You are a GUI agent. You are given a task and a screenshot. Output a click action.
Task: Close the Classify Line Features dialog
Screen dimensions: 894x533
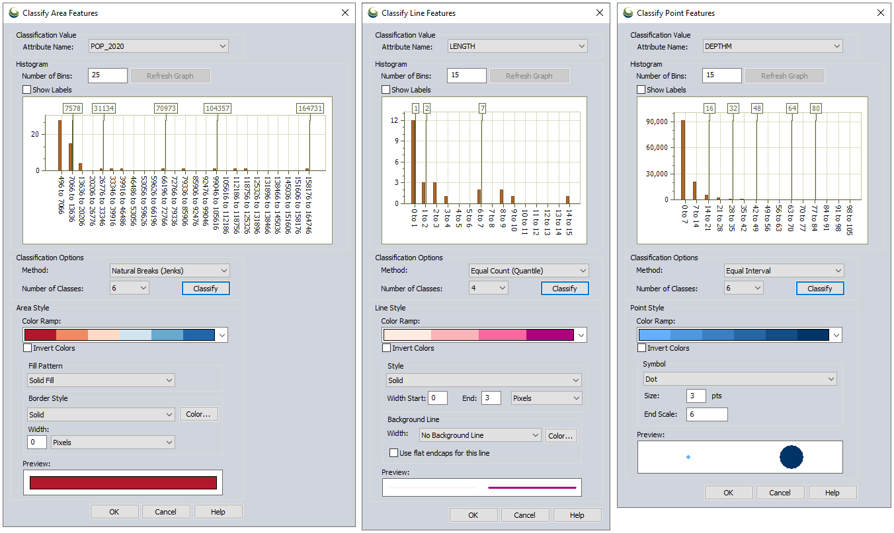[x=599, y=13]
